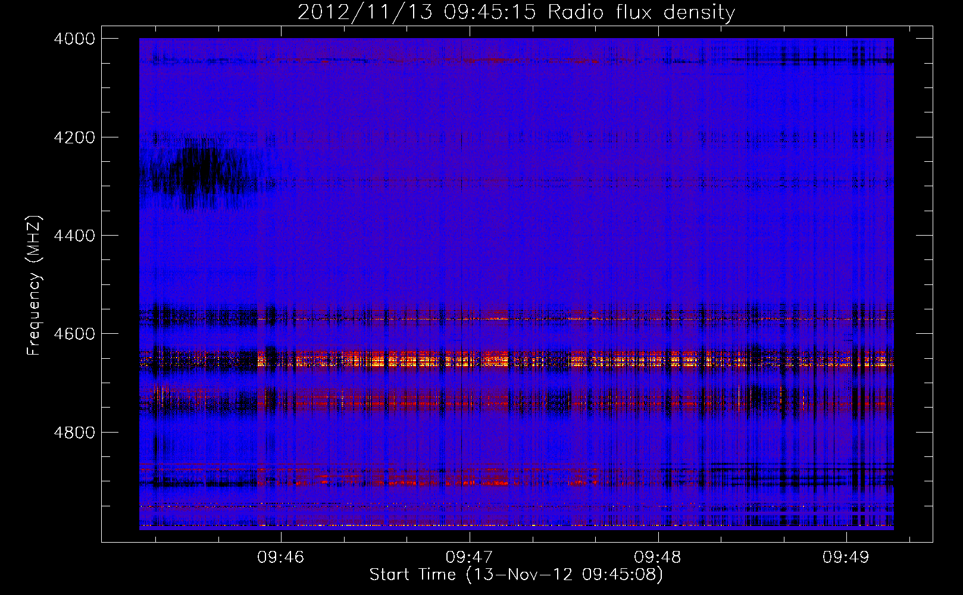
Task: Select the 4800 frequency tick label
Action: pos(74,432)
